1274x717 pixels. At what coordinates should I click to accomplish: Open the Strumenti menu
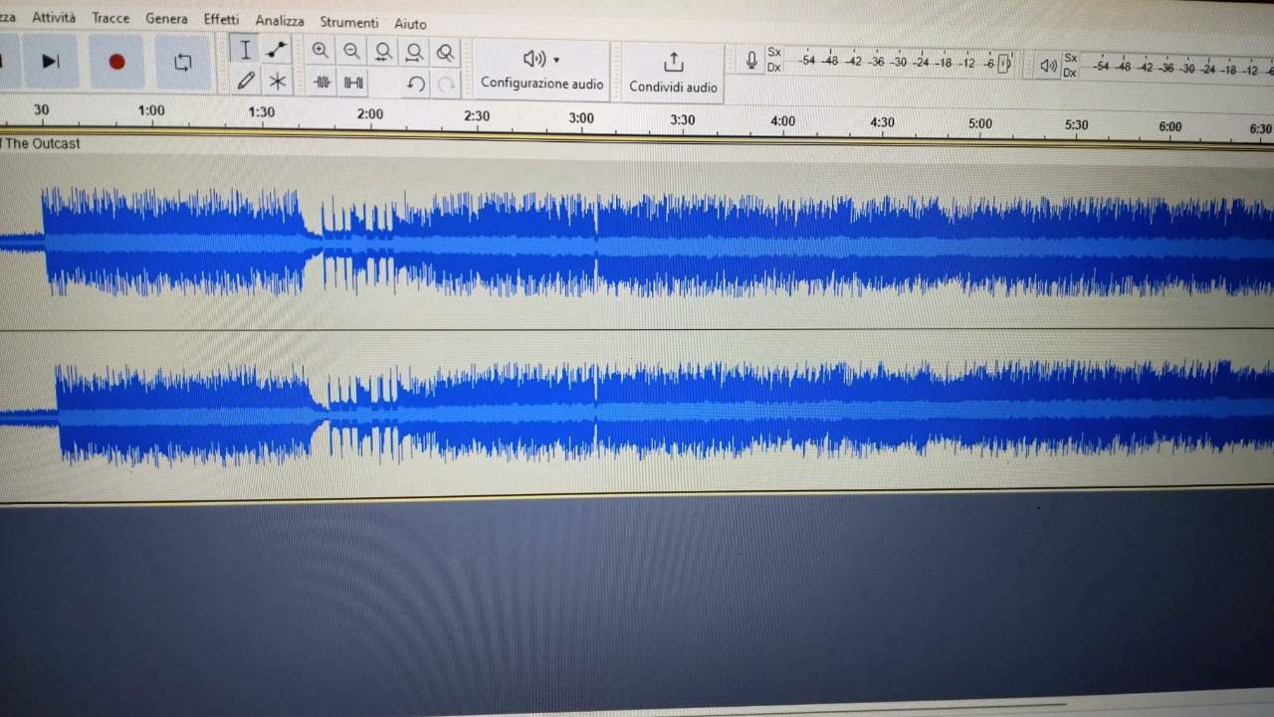pyautogui.click(x=349, y=22)
